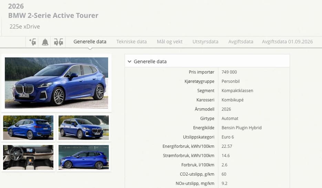Open the front-angle BMW thumbnail by lake

tap(84, 128)
